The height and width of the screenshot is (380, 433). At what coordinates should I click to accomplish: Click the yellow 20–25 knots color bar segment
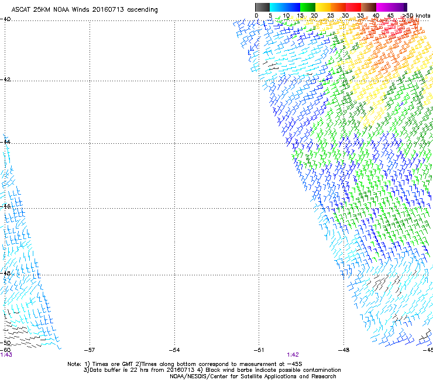tap(323, 7)
